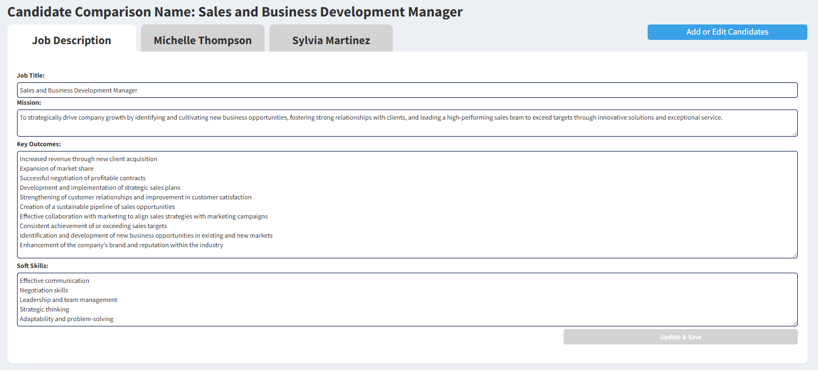Click the 'Enhancement of the company's brand' line
Image resolution: width=818 pixels, height=370 pixels.
[x=121, y=245]
